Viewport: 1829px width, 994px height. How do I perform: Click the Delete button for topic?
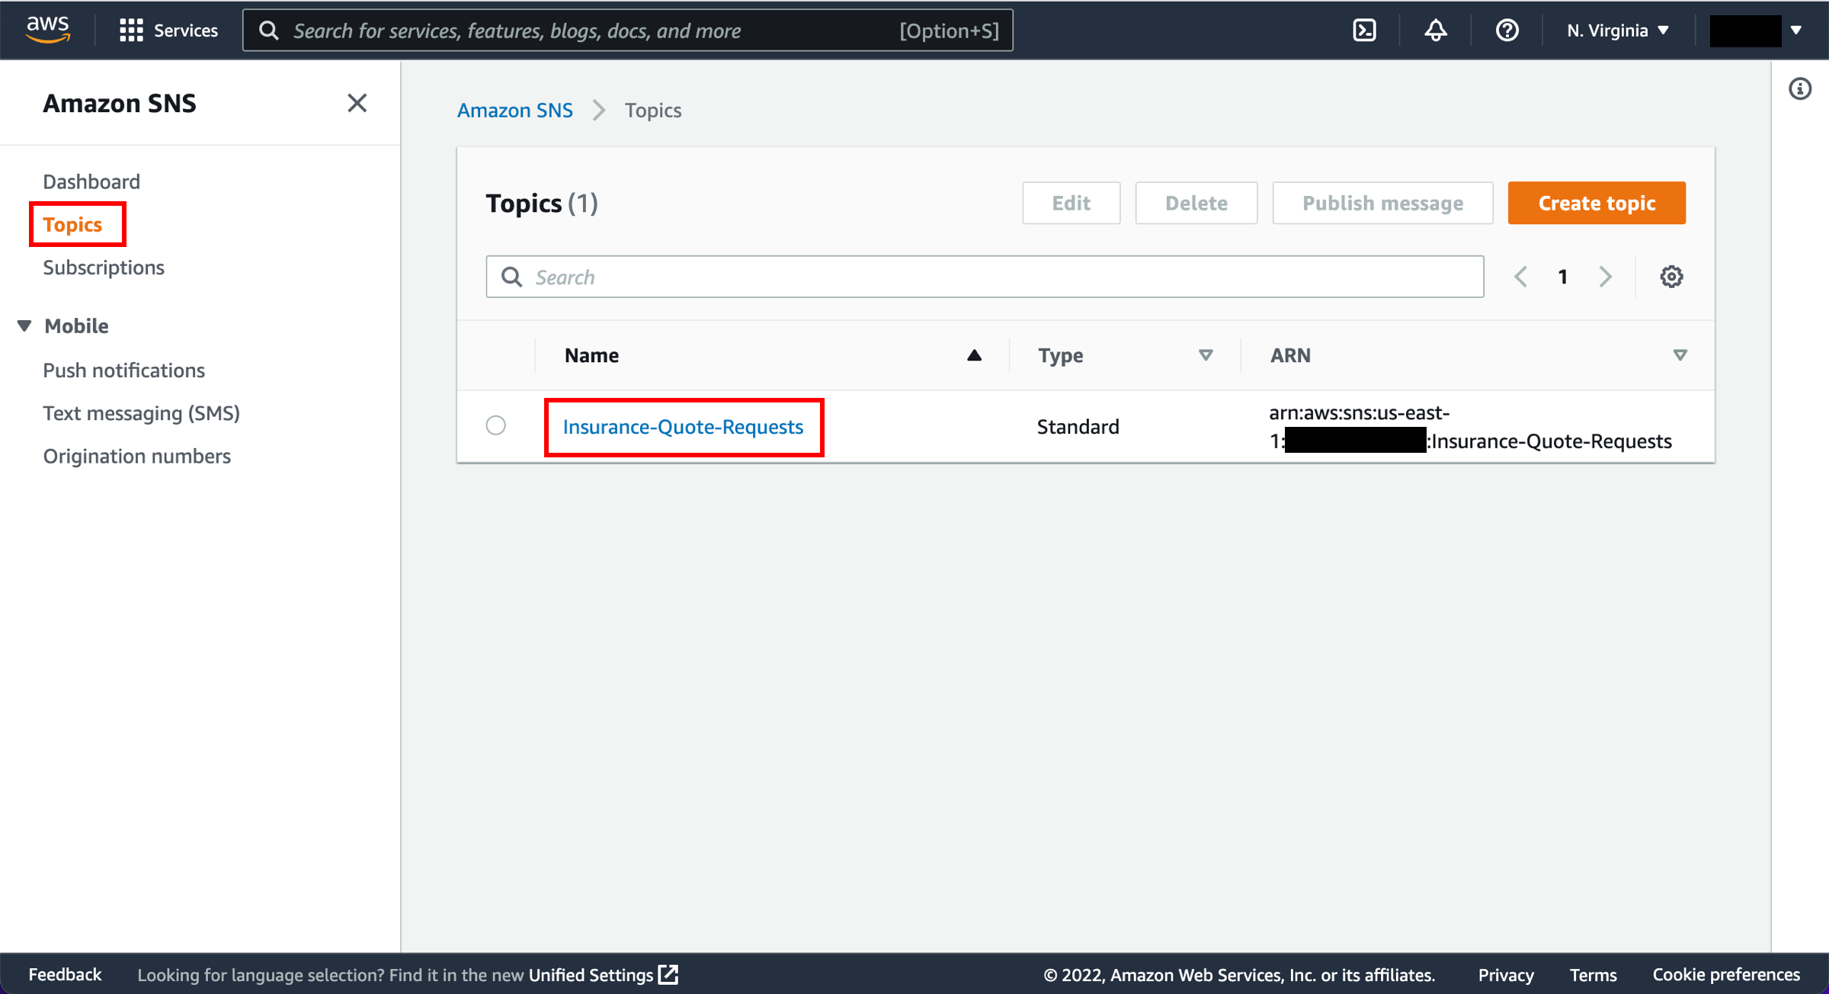[x=1195, y=204]
